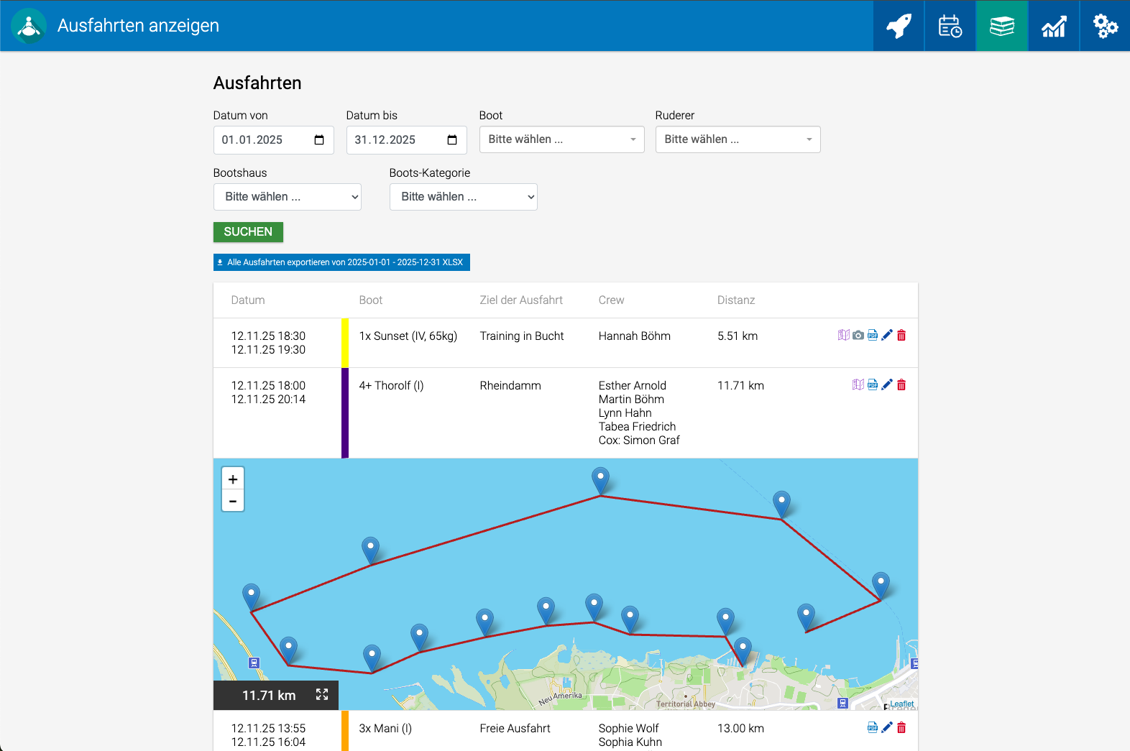This screenshot has height=751, width=1130.
Task: Delete the 3x Mani Freie Ausfahrt trip
Action: click(x=901, y=727)
